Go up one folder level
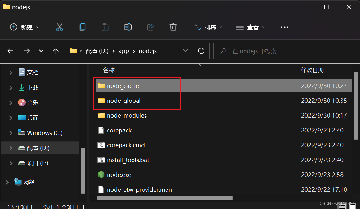The height and width of the screenshot is (209, 360). coord(56,51)
